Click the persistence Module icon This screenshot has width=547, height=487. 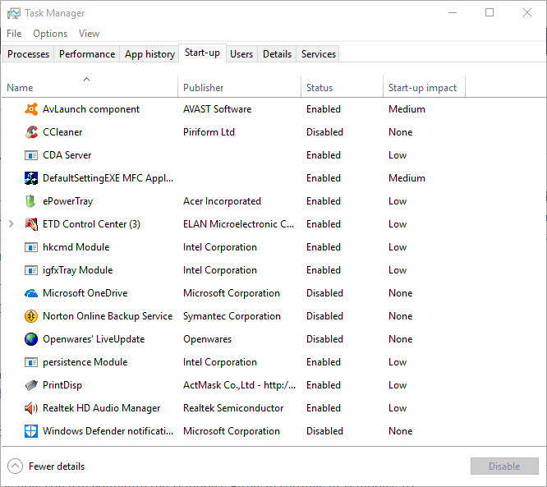tap(31, 362)
